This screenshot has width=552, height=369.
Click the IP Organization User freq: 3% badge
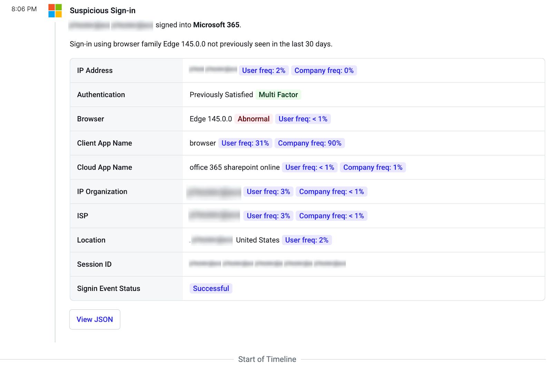[x=268, y=191]
